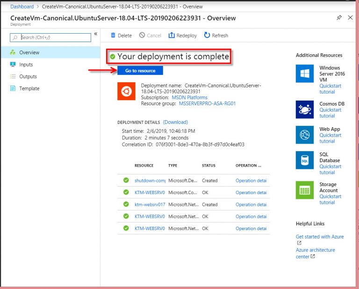Select Outputs in the sidebar
The image size is (359, 289).
[28, 77]
